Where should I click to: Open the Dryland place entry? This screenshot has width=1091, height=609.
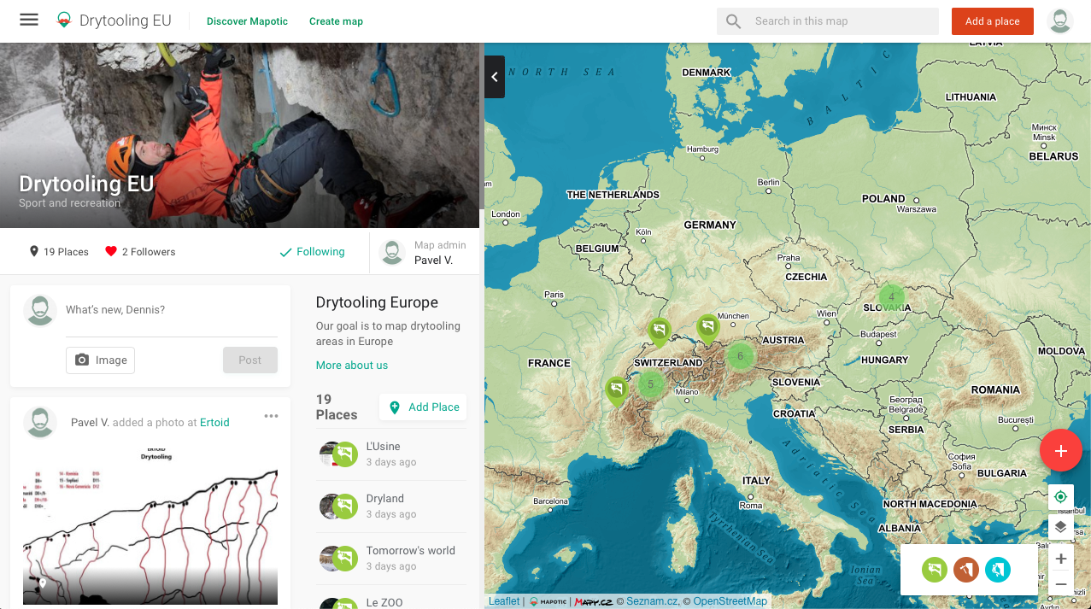tap(384, 499)
